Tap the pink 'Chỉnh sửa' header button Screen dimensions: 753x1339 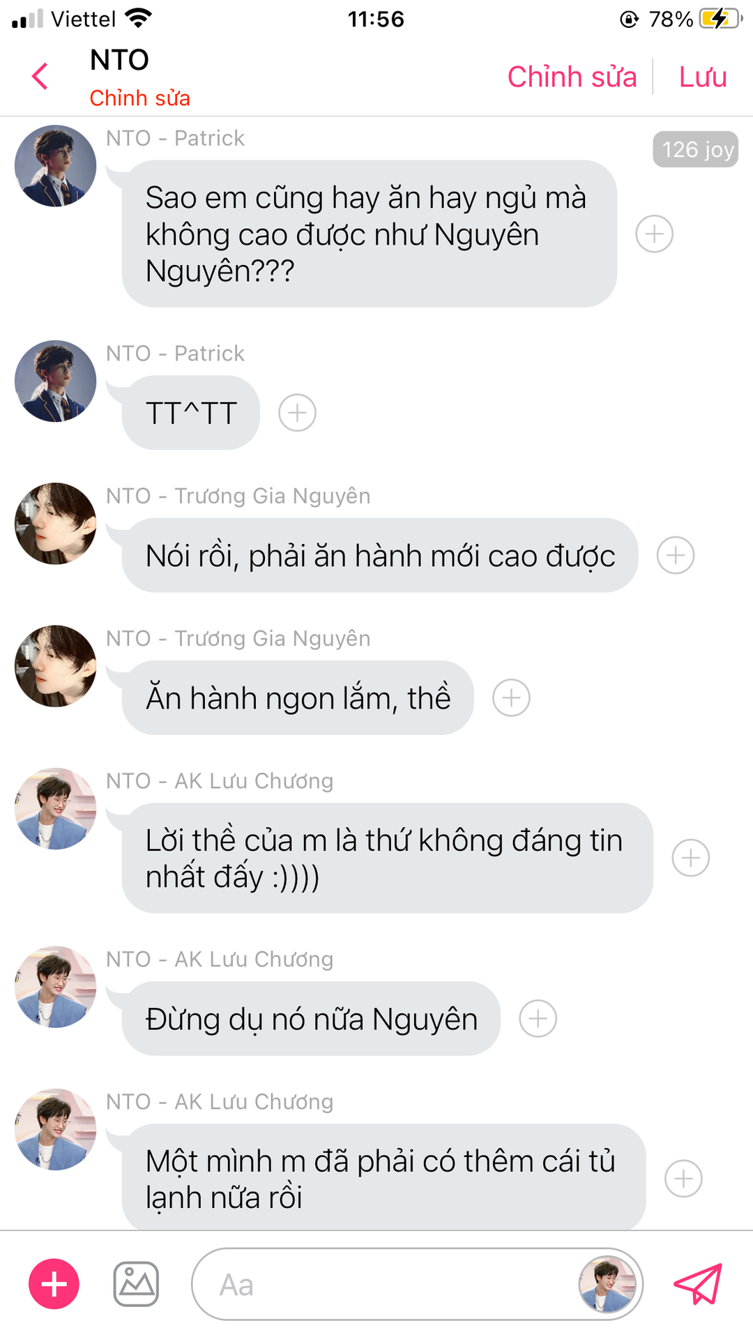572,77
